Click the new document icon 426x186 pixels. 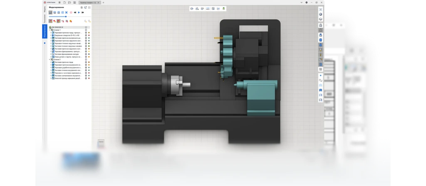pos(64,2)
